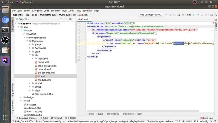Click the Git commit checkmark icon

[198, 15]
